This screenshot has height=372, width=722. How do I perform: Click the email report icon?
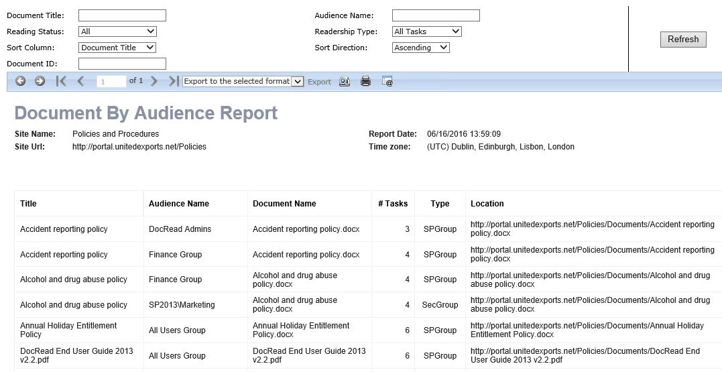tap(387, 81)
